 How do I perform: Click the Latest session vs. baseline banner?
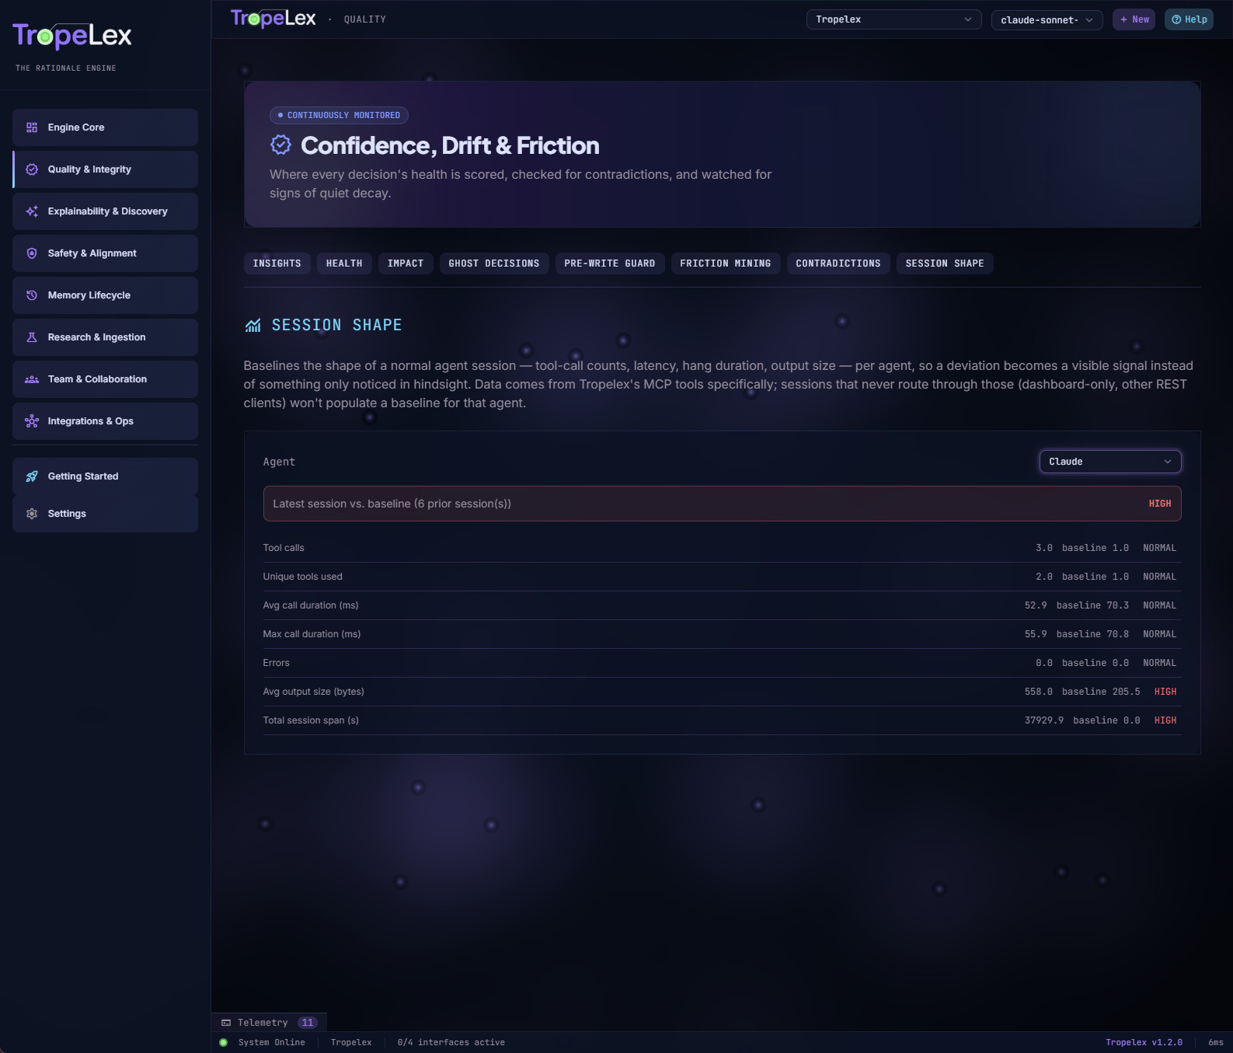[722, 504]
